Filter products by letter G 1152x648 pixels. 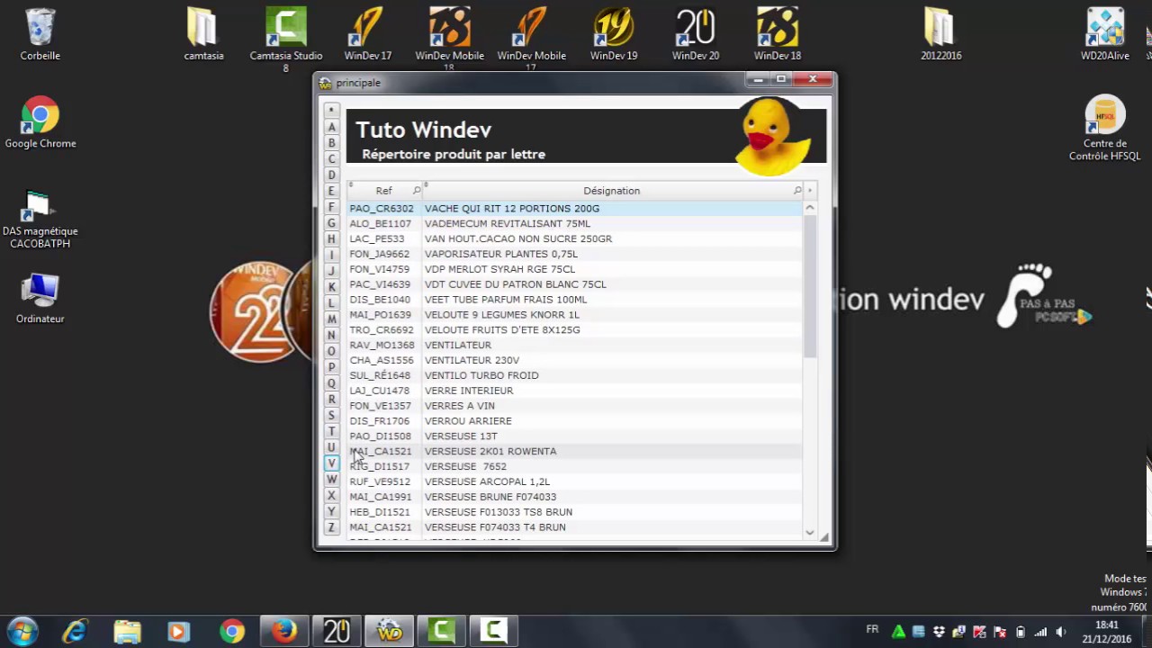coord(331,223)
